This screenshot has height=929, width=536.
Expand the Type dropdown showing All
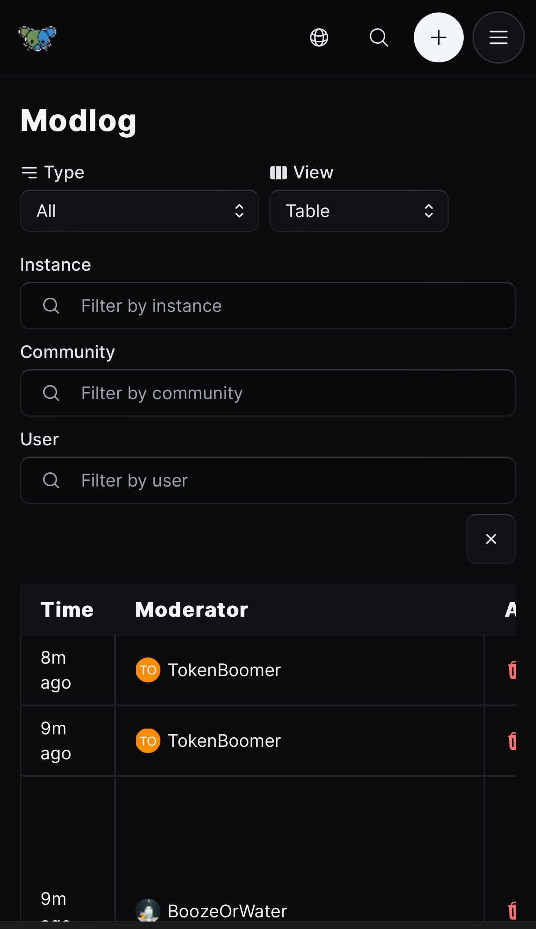tap(140, 211)
